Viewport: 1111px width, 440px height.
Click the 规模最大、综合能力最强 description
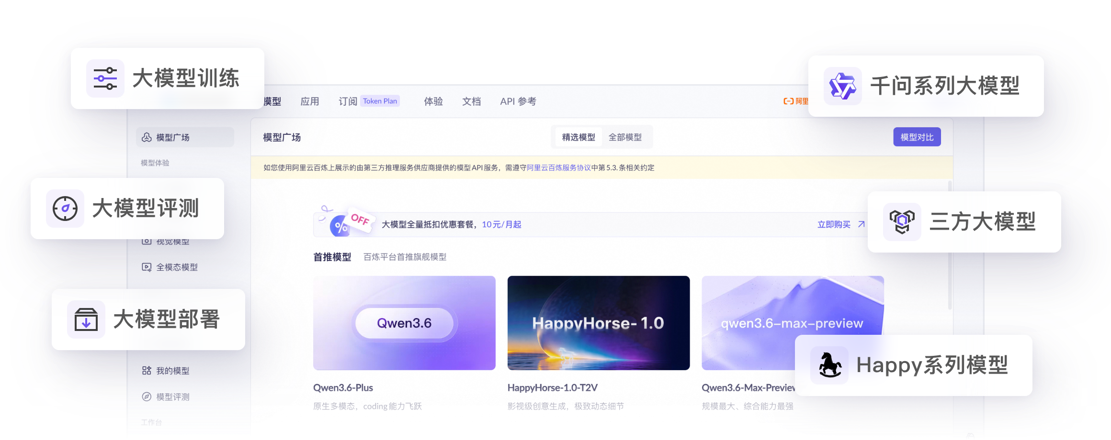coord(748,406)
